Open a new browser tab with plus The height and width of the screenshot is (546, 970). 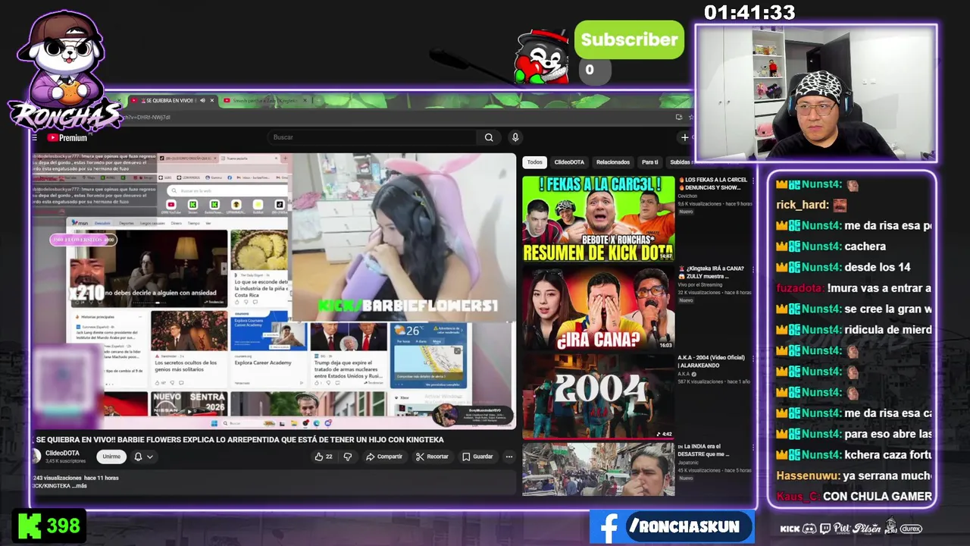pos(320,100)
